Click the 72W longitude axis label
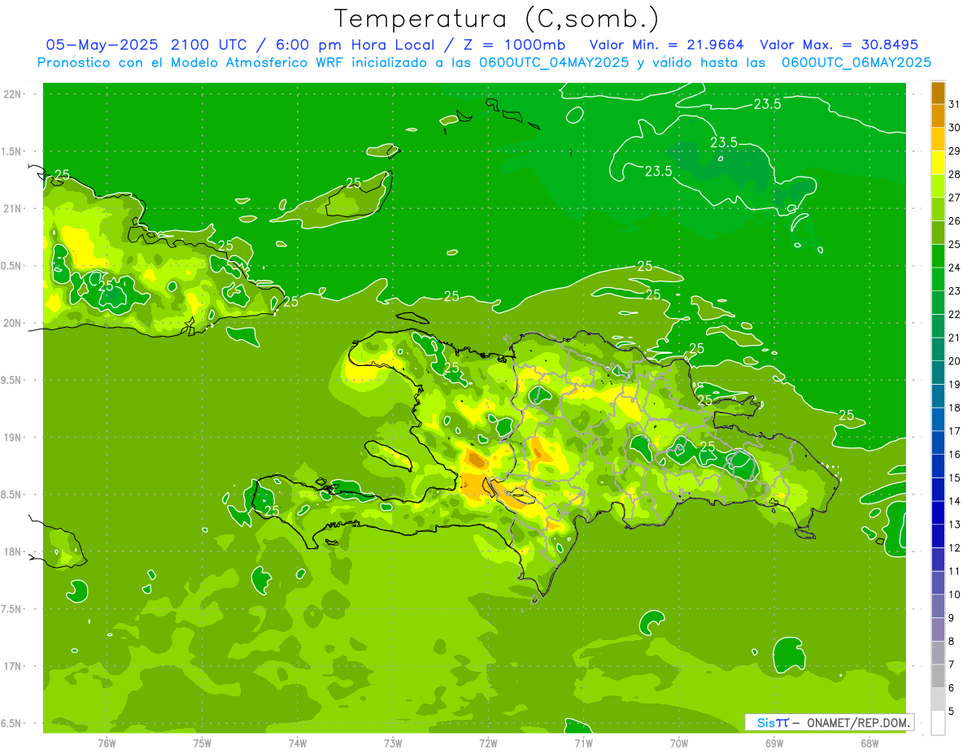The height and width of the screenshot is (754, 976). pos(488,743)
